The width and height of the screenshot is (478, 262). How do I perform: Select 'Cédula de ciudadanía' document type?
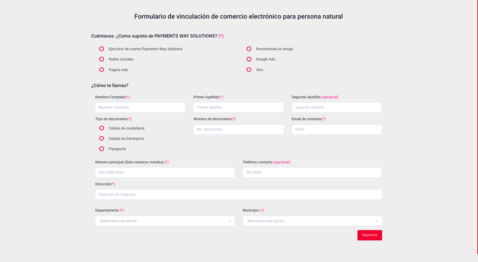[x=102, y=128]
